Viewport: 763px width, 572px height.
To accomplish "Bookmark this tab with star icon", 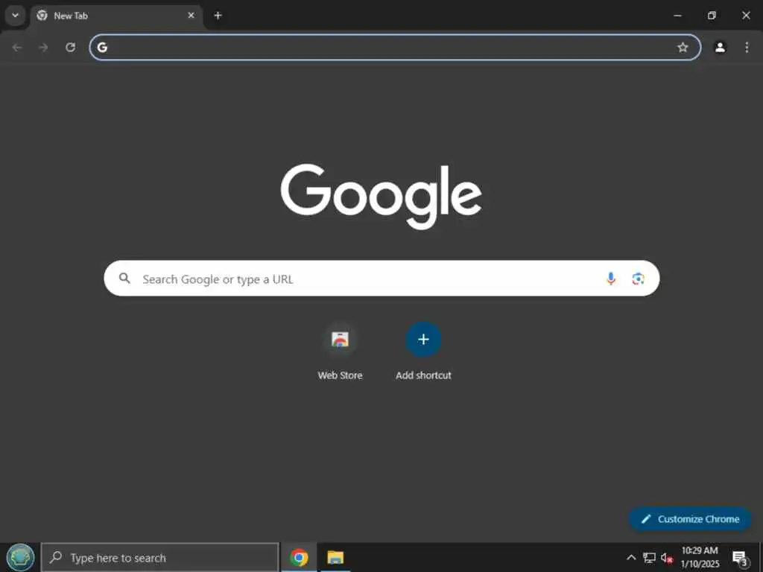I will [x=683, y=47].
